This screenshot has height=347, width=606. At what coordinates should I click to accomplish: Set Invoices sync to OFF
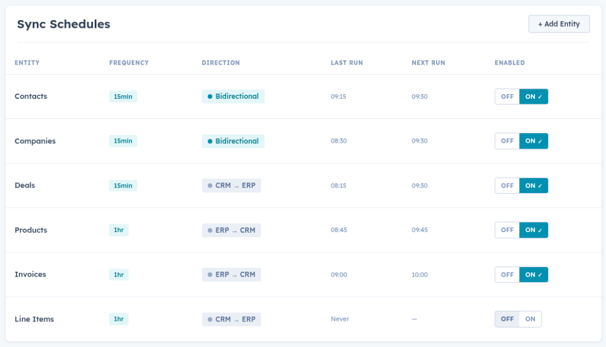507,275
